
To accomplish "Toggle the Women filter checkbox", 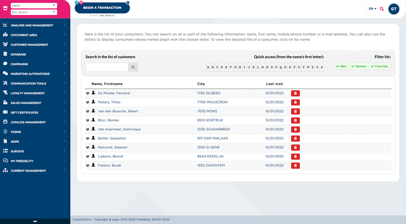I will tap(359, 67).
